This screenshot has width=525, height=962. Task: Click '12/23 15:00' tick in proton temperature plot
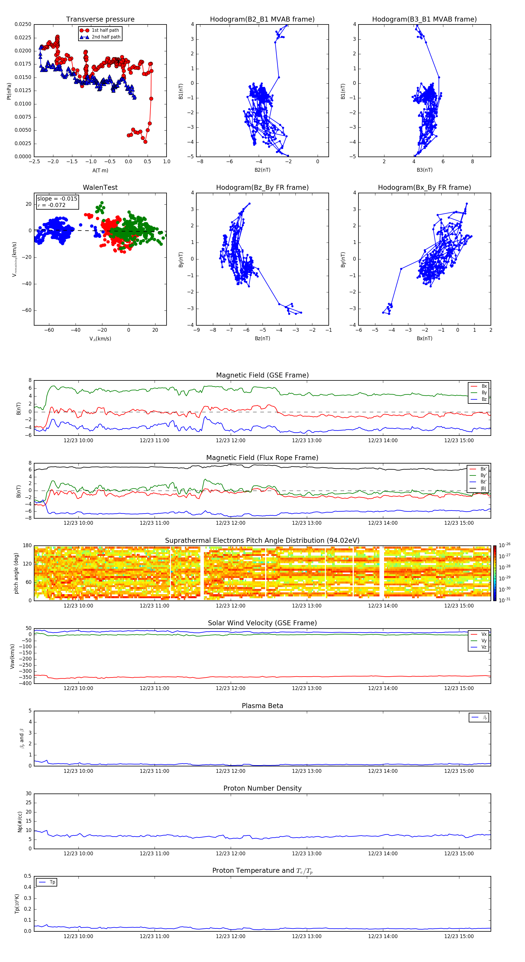coord(459,936)
